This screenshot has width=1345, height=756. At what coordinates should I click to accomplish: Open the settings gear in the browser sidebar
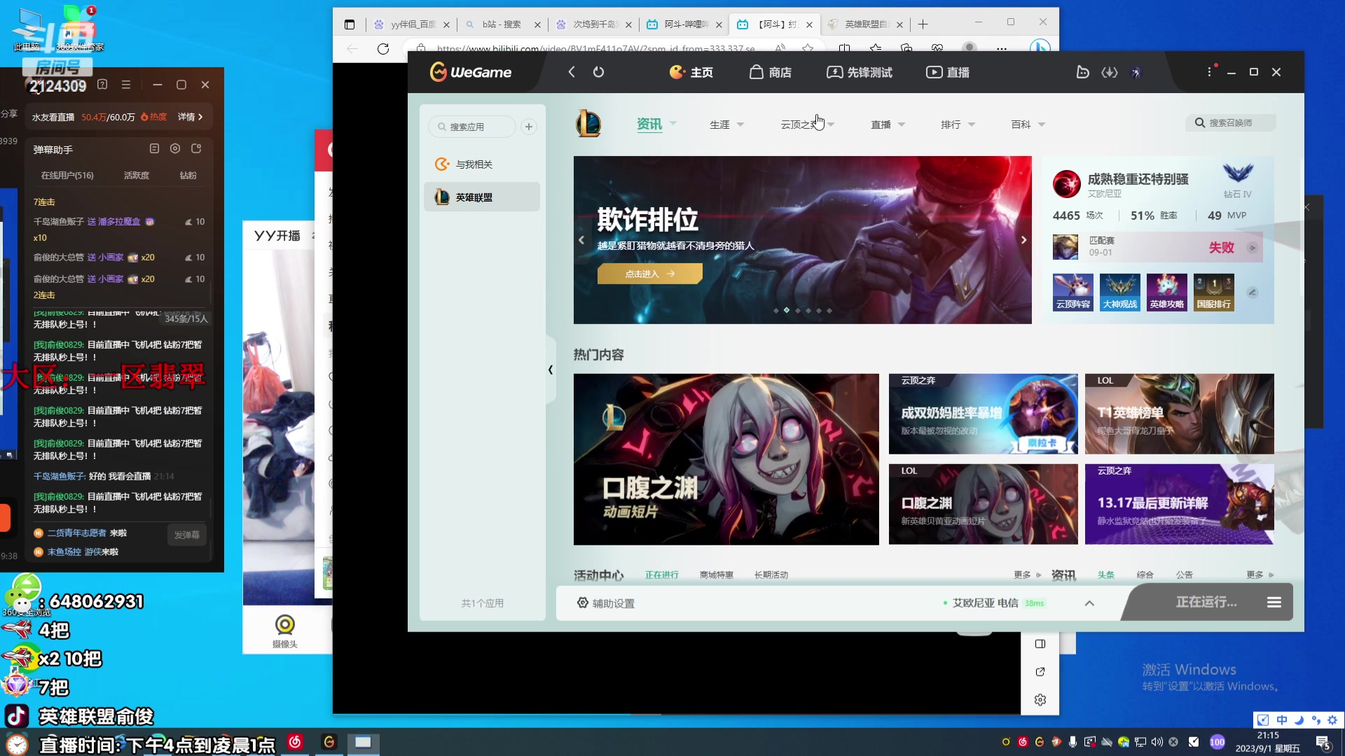pyautogui.click(x=1040, y=699)
